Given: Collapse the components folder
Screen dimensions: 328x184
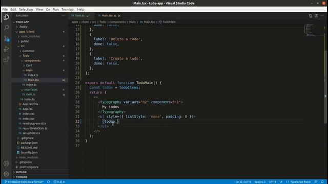Looking at the screenshot, I should click(40, 61).
